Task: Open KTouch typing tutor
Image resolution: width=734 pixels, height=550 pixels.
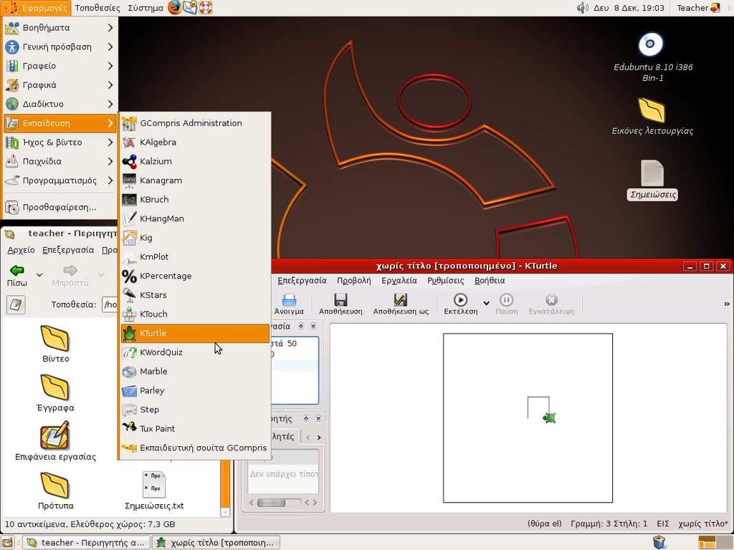Action: (x=195, y=314)
